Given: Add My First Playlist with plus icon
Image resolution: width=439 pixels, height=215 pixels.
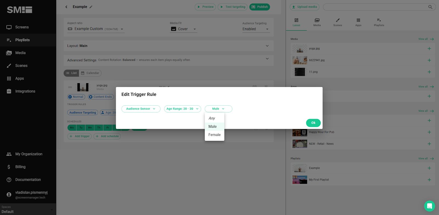Looking at the screenshot, I should point(429,180).
